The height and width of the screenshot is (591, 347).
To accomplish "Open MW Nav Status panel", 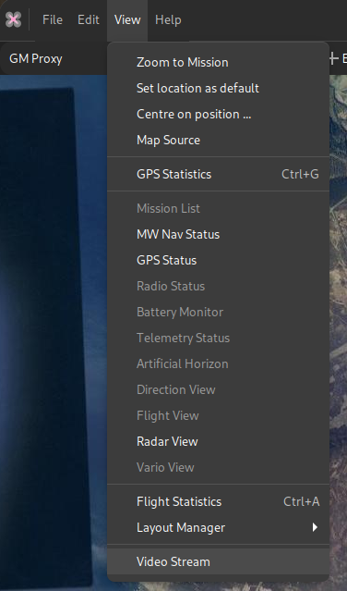I will [x=218, y=234].
